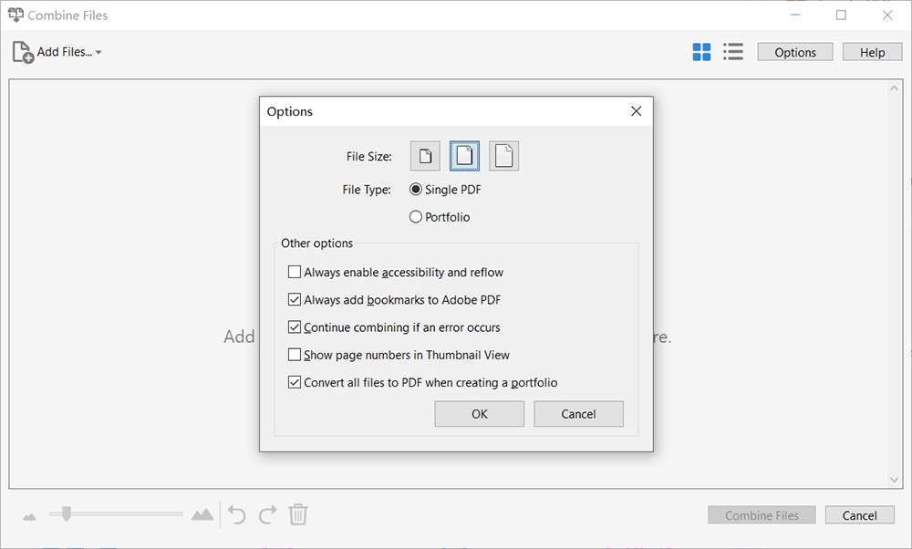The image size is (912, 549).
Task: Select the Single PDF radio button
Action: point(416,190)
